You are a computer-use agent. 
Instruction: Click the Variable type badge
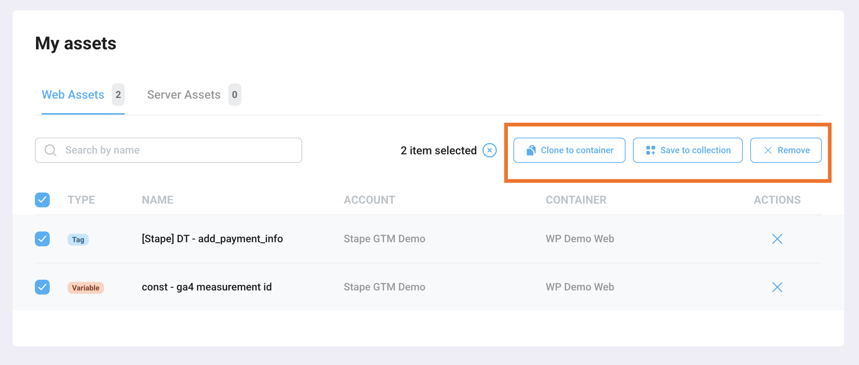click(x=86, y=288)
